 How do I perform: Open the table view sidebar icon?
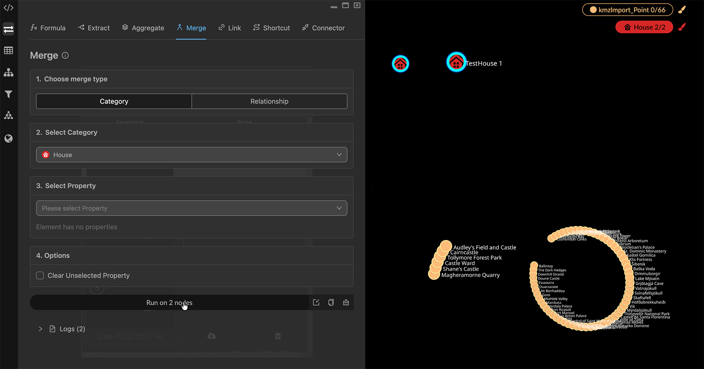click(8, 51)
